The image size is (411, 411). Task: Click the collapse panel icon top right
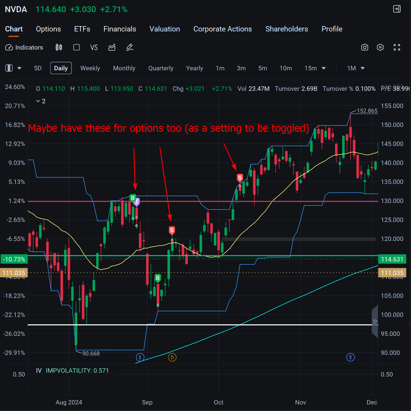397,9
